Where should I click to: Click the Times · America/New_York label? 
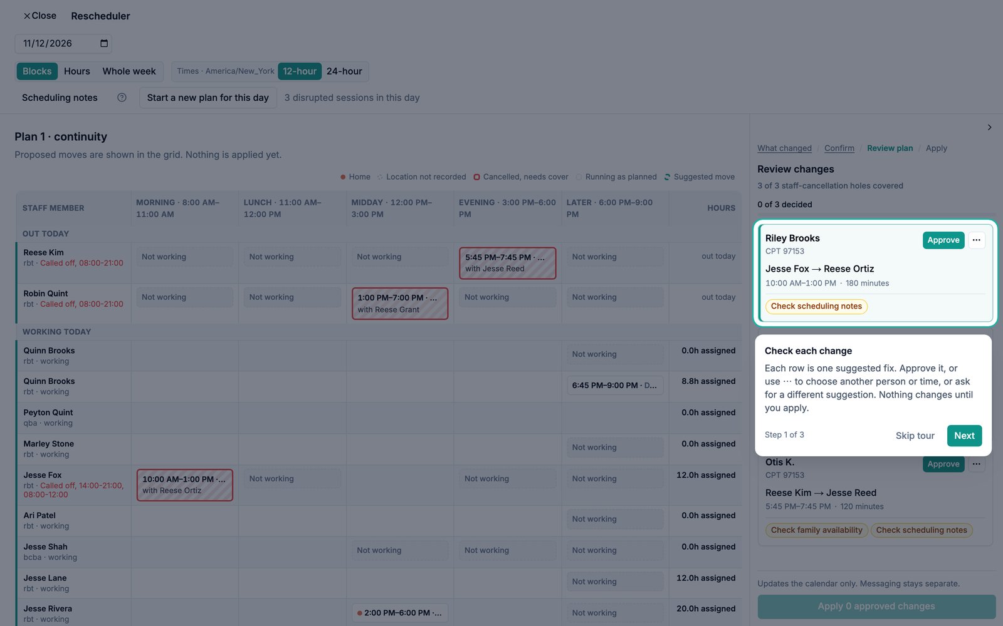[226, 71]
